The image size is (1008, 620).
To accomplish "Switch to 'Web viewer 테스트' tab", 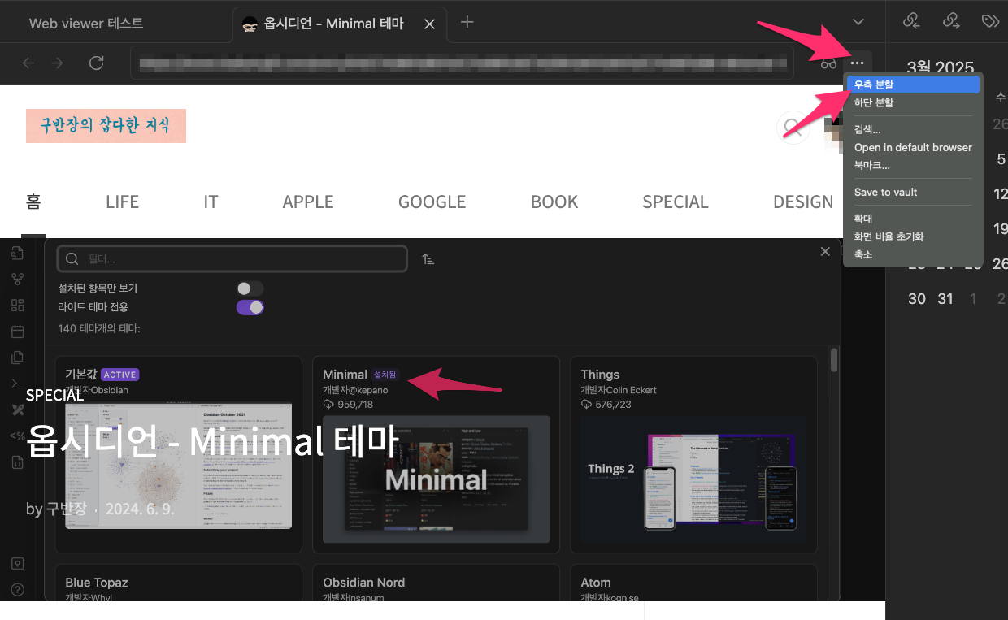I will pos(86,23).
